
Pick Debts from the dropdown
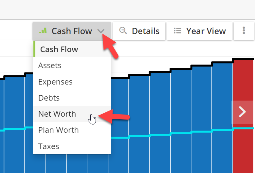click(49, 98)
